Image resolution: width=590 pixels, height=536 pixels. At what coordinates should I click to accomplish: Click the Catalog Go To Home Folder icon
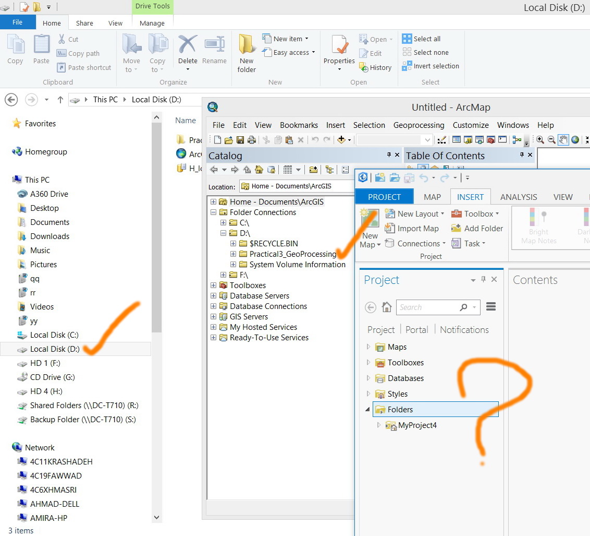259,170
